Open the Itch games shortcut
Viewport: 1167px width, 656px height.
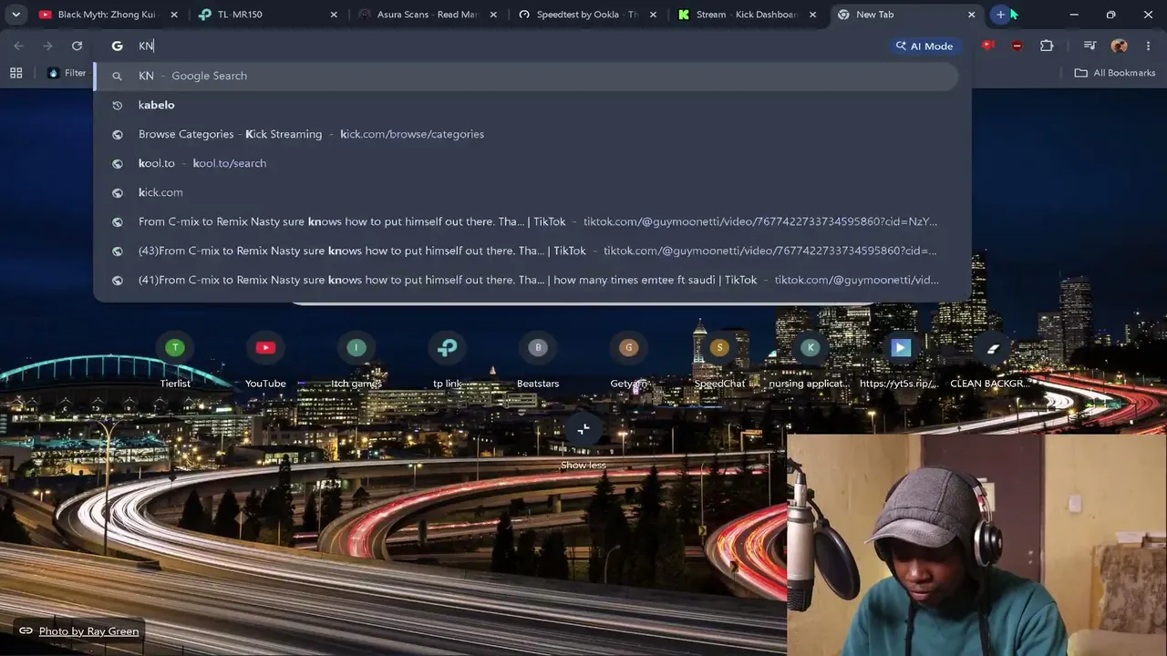[x=356, y=362]
